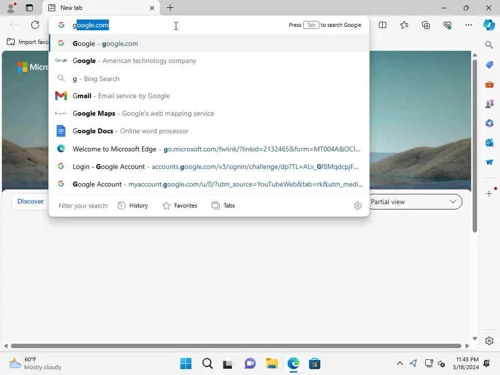Screen dimensions: 500x375
Task: Open sidebar Search icon
Action: click(489, 44)
